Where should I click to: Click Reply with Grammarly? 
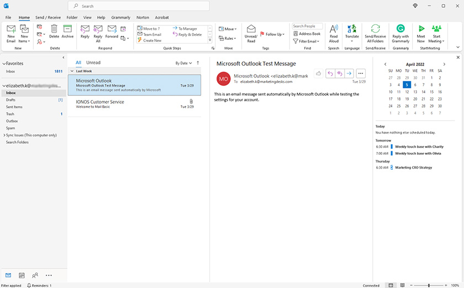(400, 34)
